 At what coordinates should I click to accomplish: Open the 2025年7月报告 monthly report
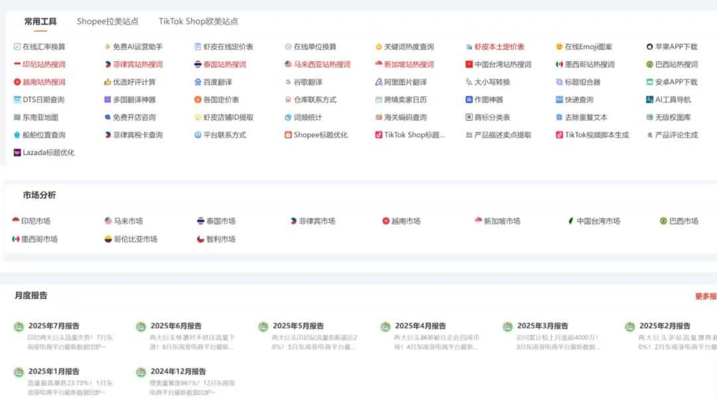54,326
